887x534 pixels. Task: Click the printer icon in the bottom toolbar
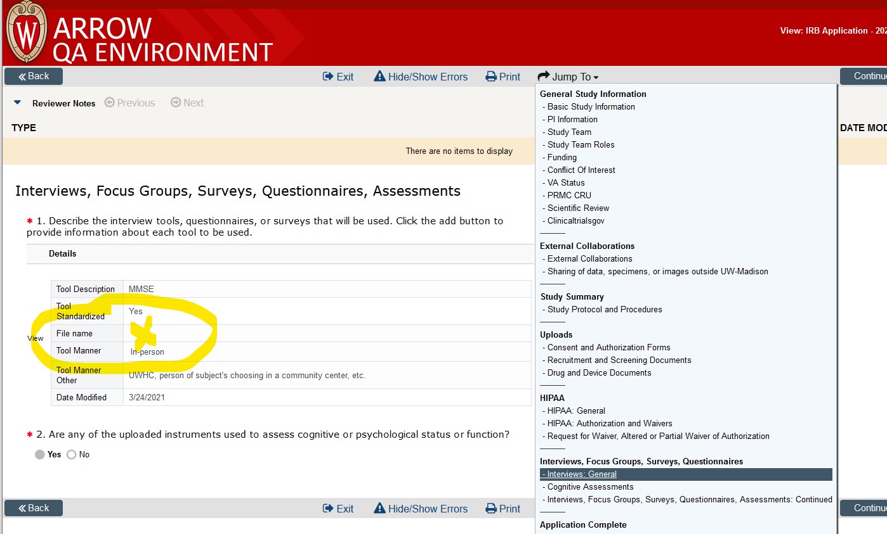coord(489,508)
